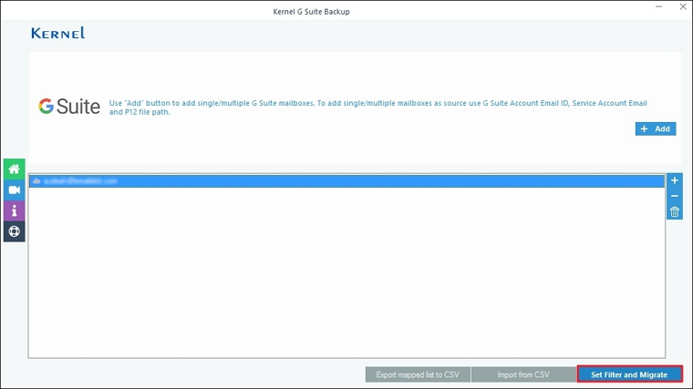Minimize the Kernel G Suite Backup window

pyautogui.click(x=658, y=7)
